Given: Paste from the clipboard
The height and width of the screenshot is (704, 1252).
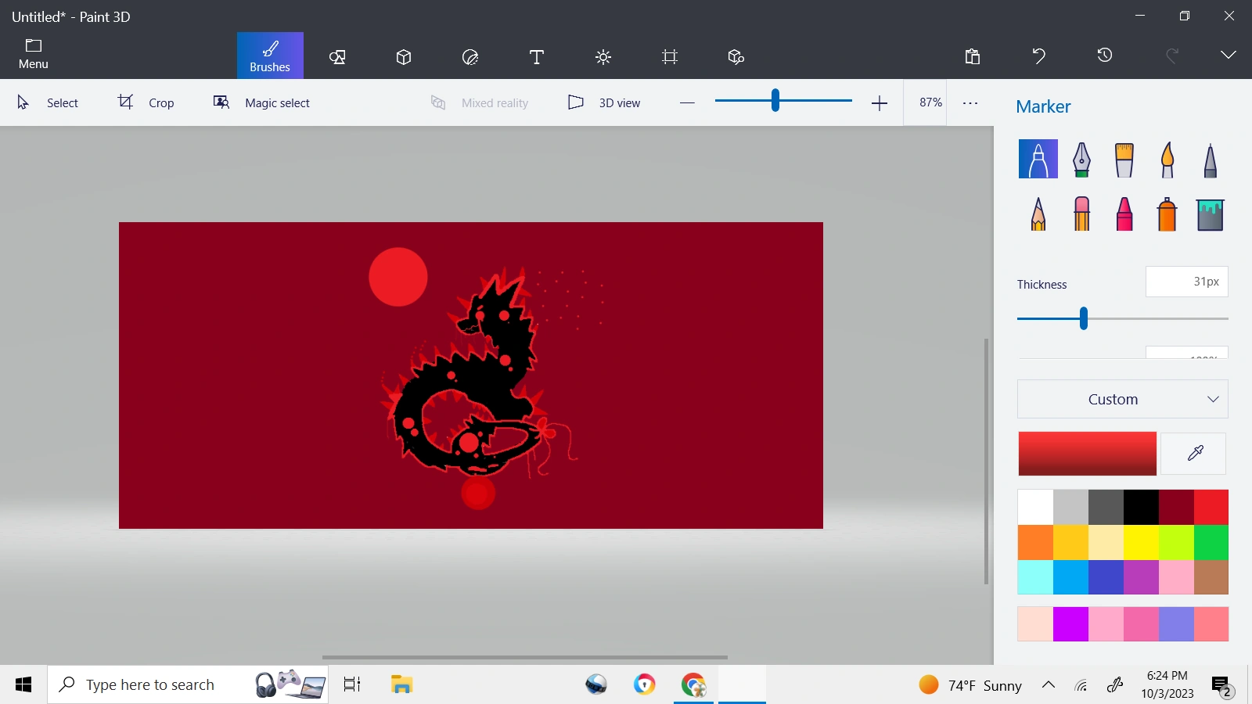Looking at the screenshot, I should tap(973, 56).
